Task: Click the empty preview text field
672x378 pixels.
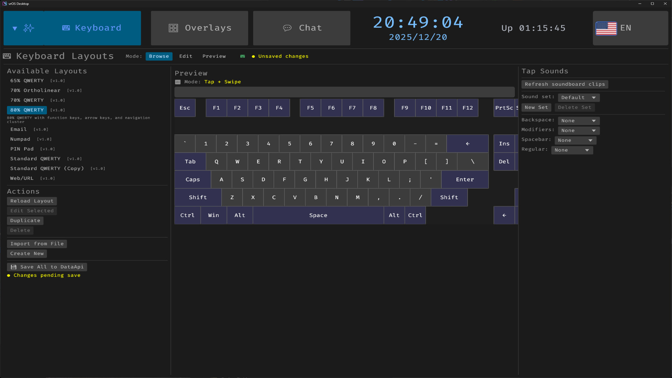Action: 344,92
